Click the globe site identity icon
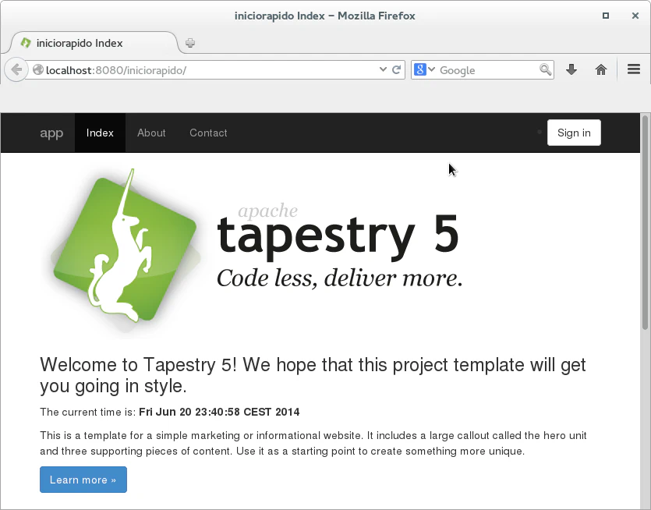Screen dimensions: 651x510 point(37,70)
